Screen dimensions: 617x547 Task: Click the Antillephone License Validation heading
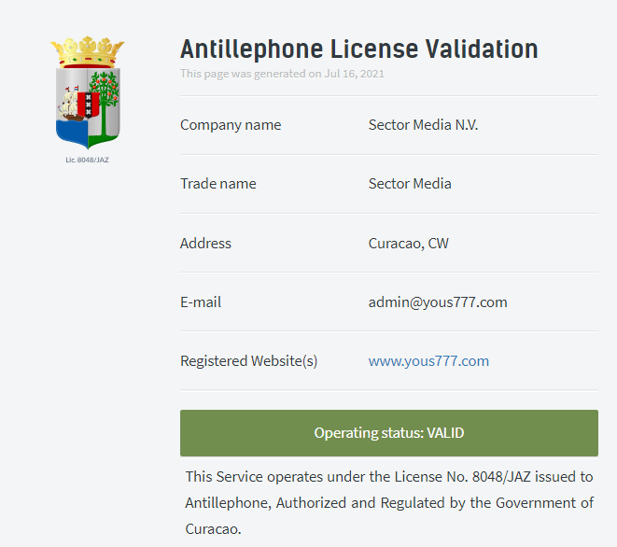pos(358,49)
